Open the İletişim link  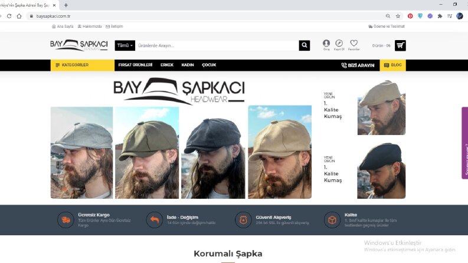pos(114,26)
